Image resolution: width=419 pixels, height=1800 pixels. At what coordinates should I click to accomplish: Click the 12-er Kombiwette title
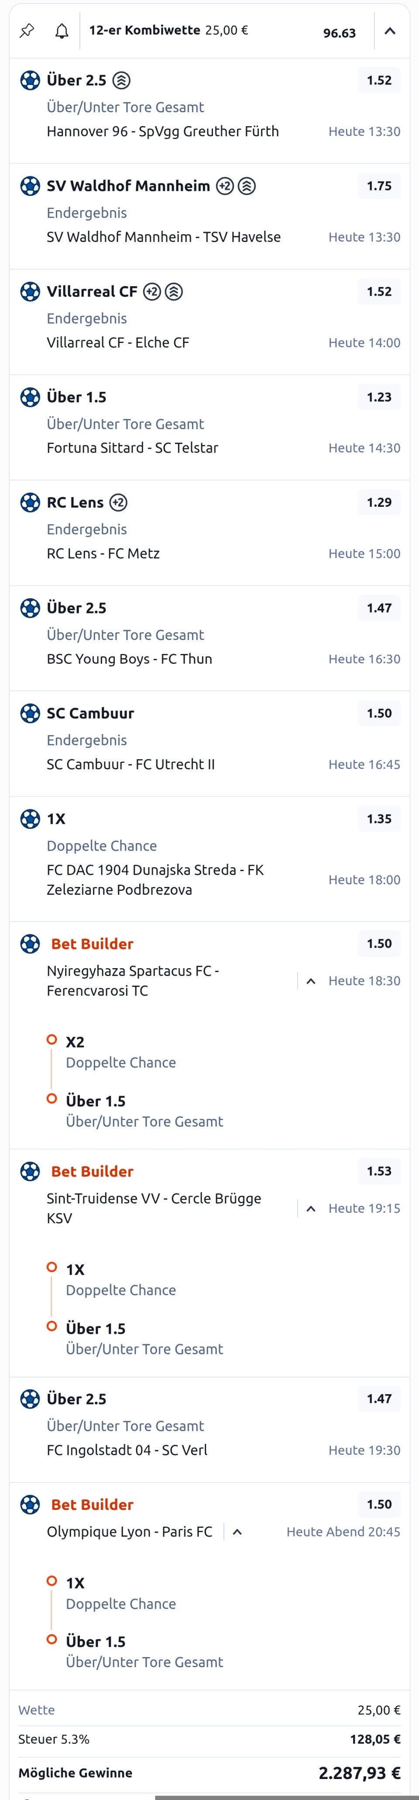tap(144, 30)
